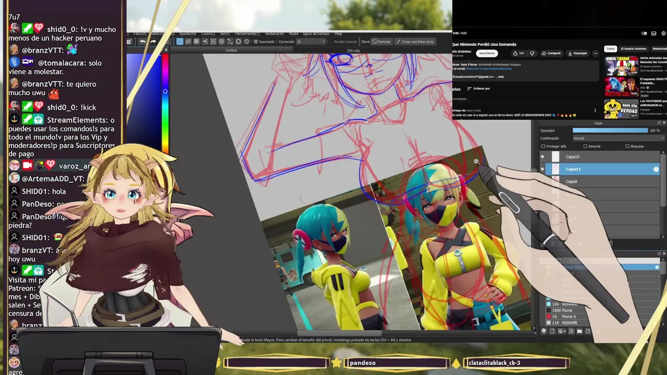Like the YouTube video with 141 likes
The width and height of the screenshot is (667, 375).
coord(519,53)
